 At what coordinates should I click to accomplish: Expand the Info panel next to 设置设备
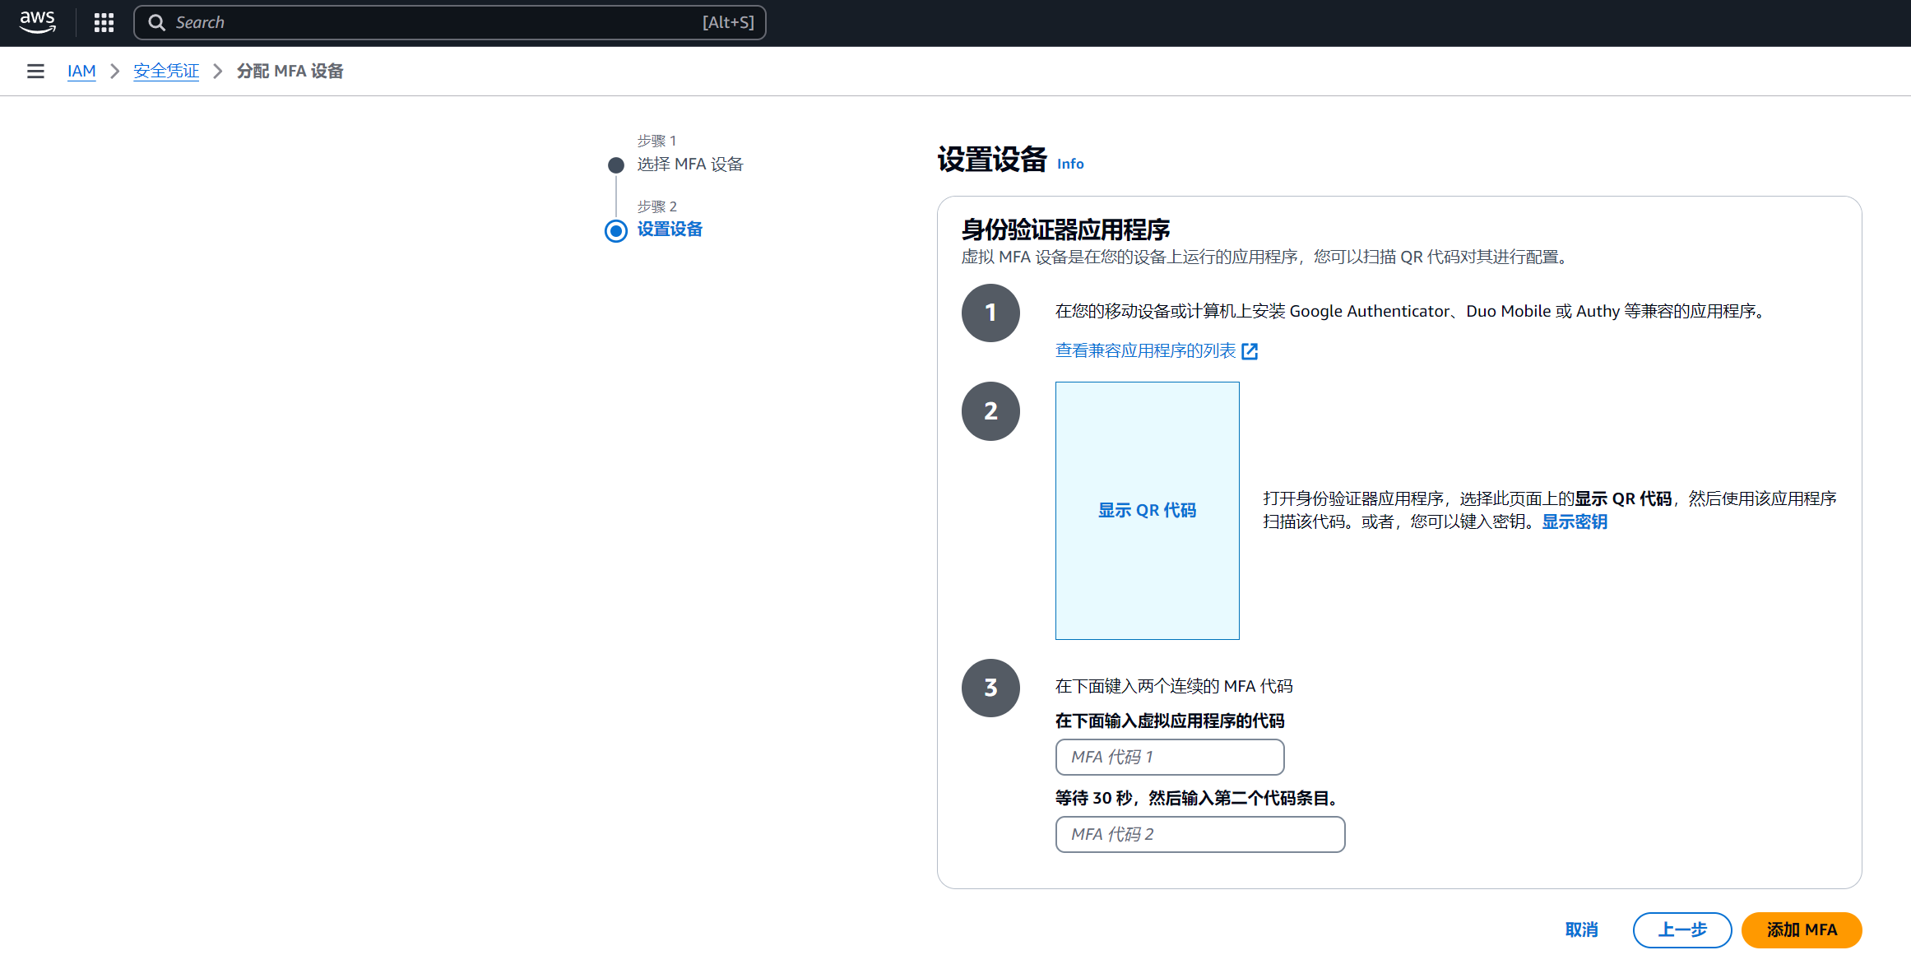click(x=1070, y=164)
